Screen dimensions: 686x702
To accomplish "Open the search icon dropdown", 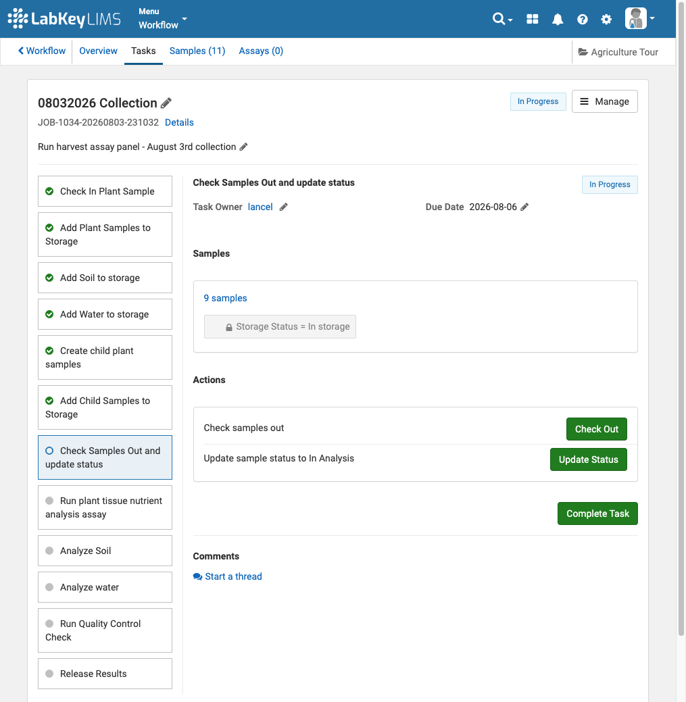I will 502,19.
